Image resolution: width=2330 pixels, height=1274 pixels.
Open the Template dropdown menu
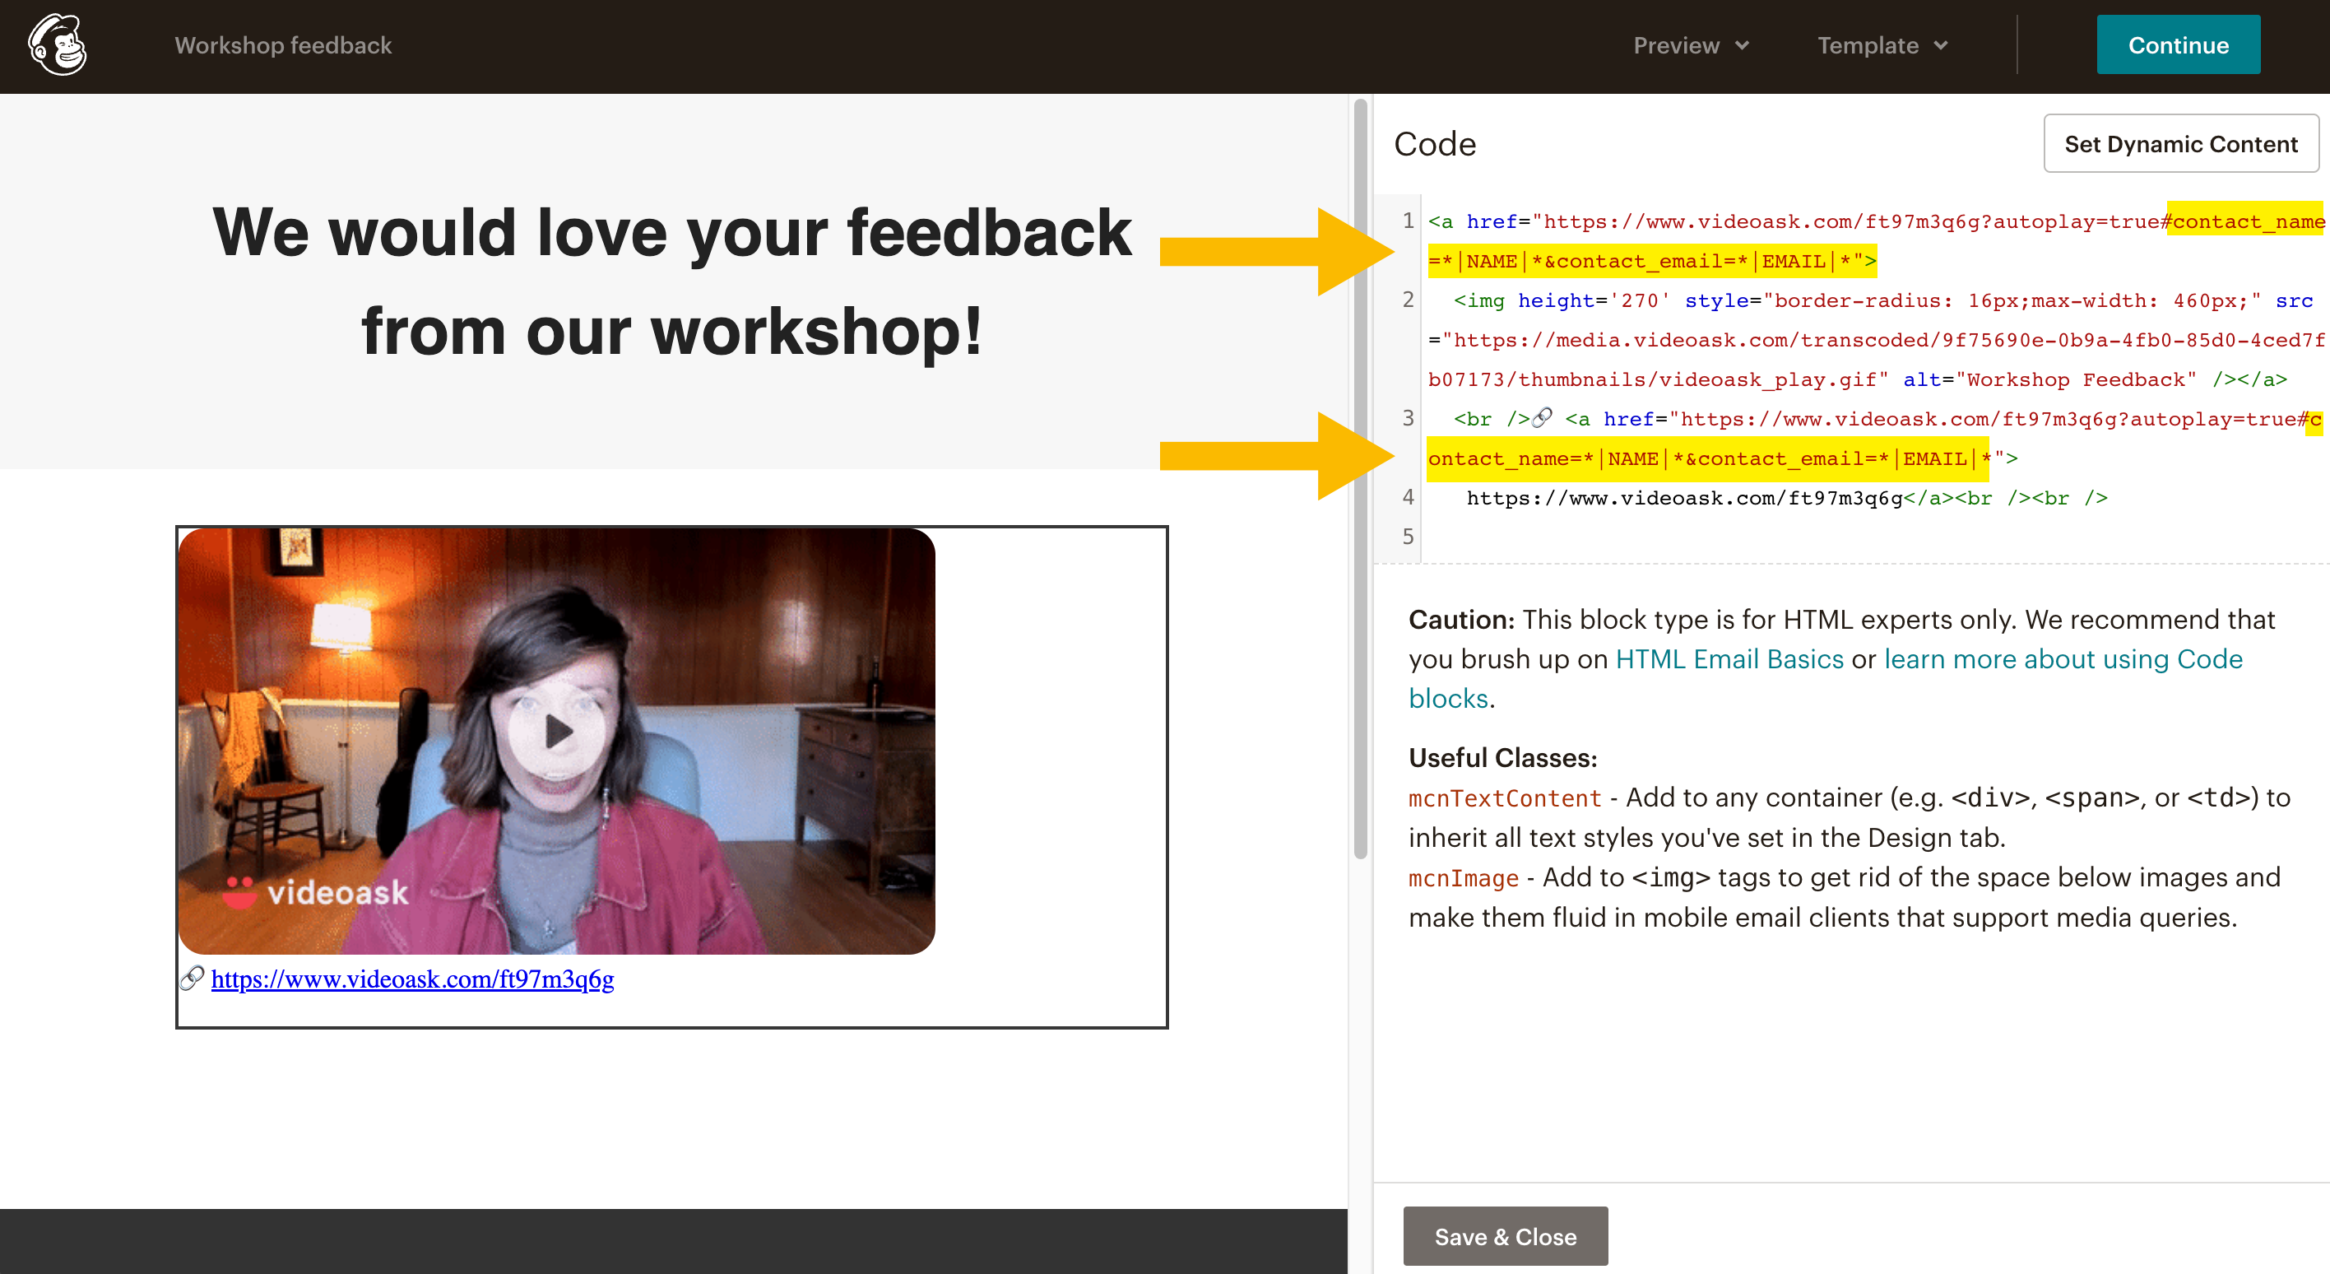(x=1882, y=45)
